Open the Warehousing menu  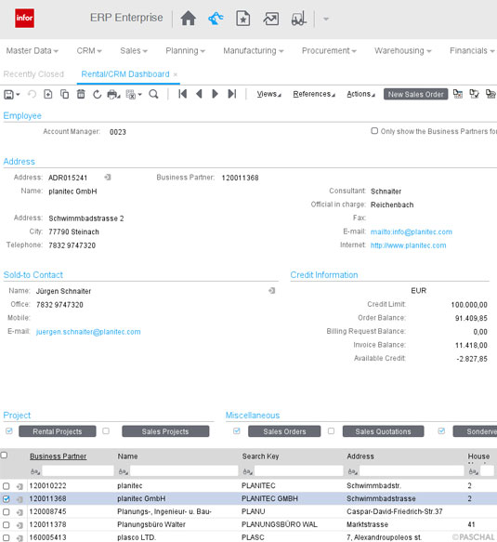403,51
